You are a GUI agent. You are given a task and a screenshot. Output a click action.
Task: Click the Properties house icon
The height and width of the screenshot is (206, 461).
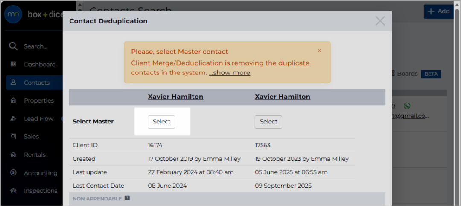pyautogui.click(x=13, y=100)
